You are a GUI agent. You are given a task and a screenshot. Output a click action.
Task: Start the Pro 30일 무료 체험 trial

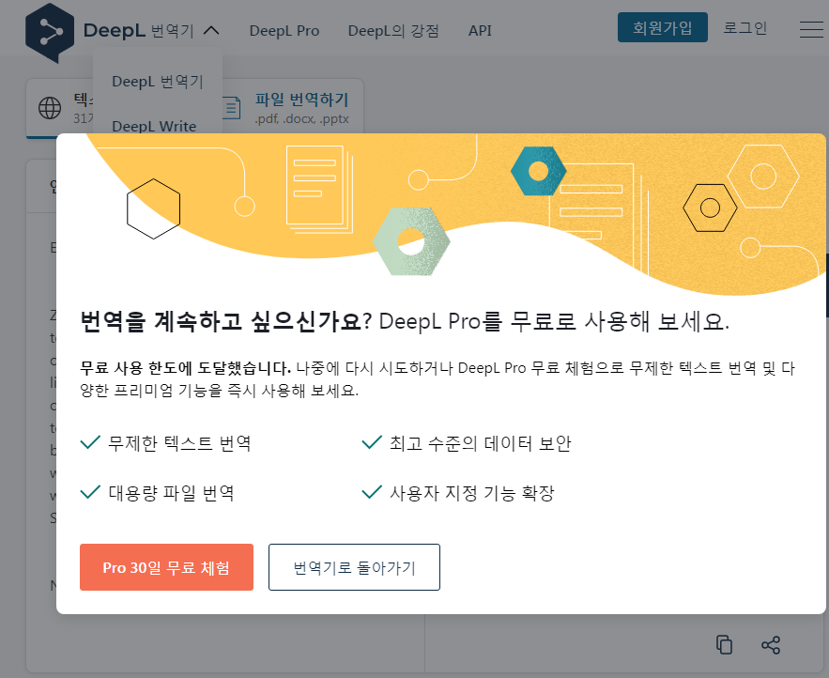pos(166,567)
